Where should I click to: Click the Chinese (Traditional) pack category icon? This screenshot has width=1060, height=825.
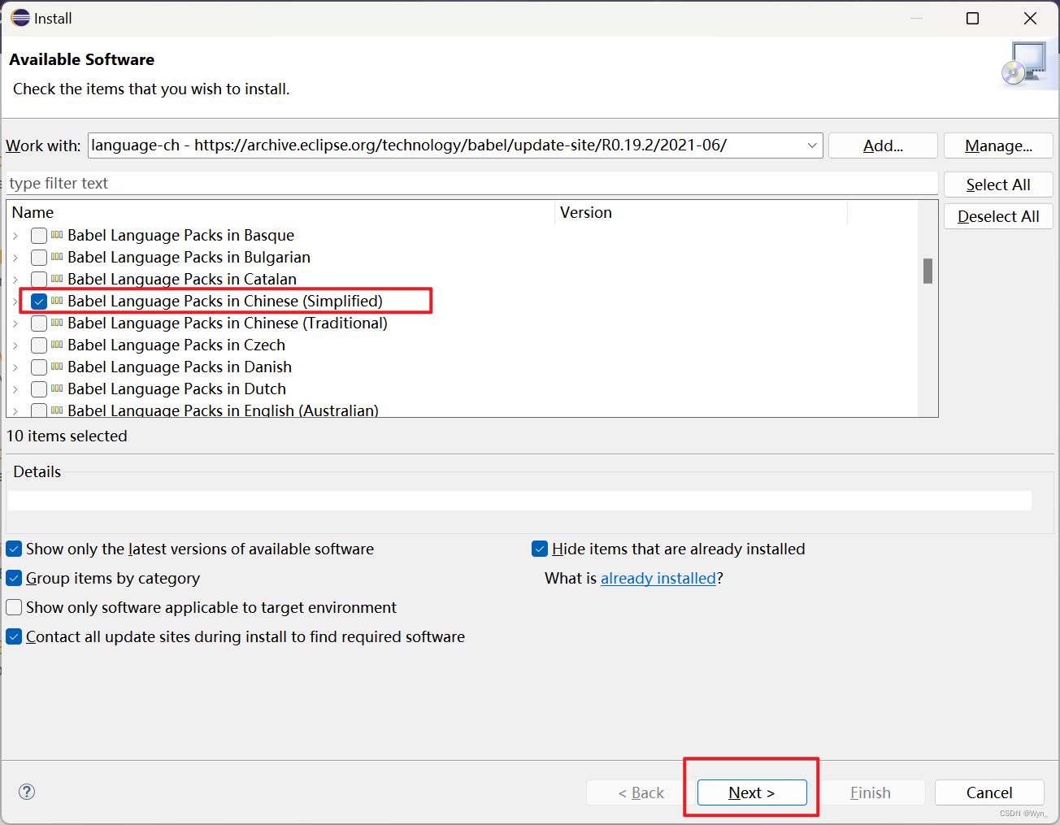[57, 323]
